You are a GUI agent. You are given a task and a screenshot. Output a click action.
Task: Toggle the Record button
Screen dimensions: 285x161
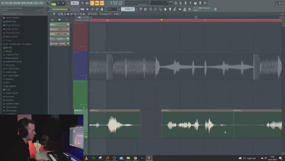68,3
